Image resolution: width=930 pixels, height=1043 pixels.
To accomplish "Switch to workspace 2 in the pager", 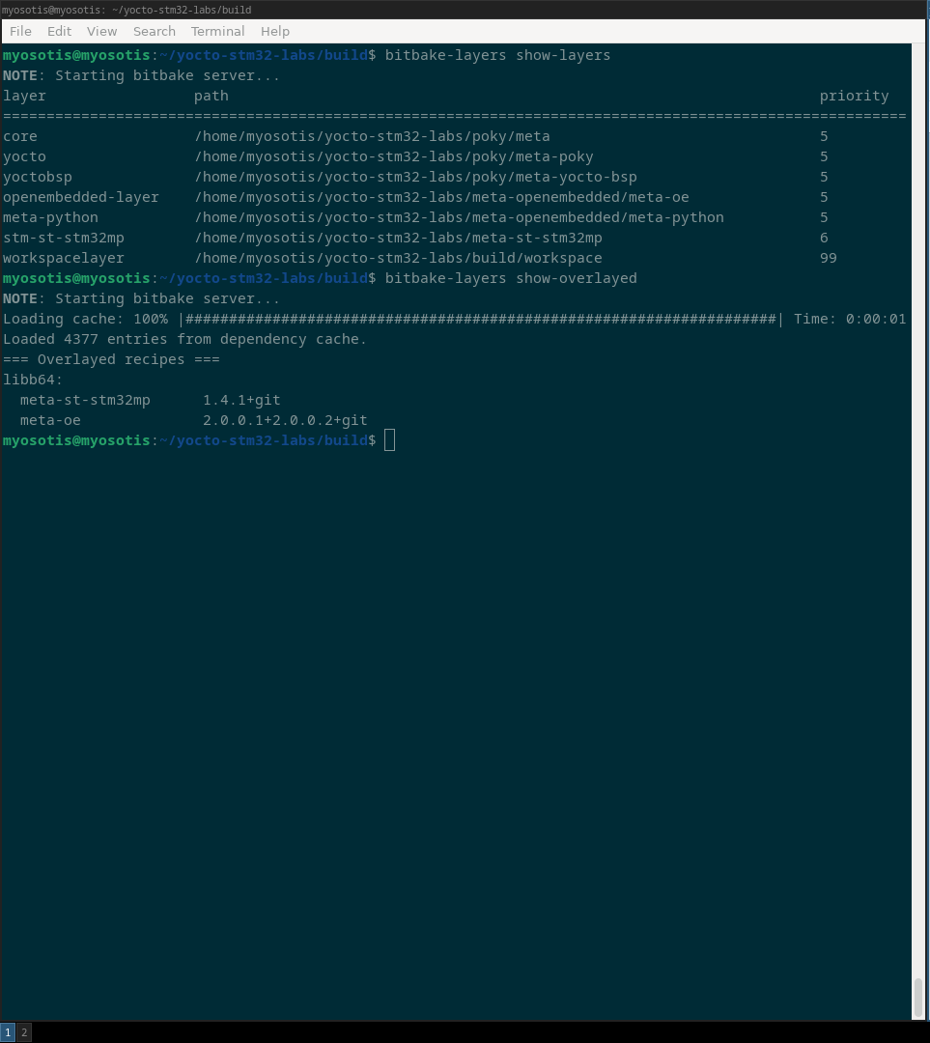I will (x=24, y=1032).
